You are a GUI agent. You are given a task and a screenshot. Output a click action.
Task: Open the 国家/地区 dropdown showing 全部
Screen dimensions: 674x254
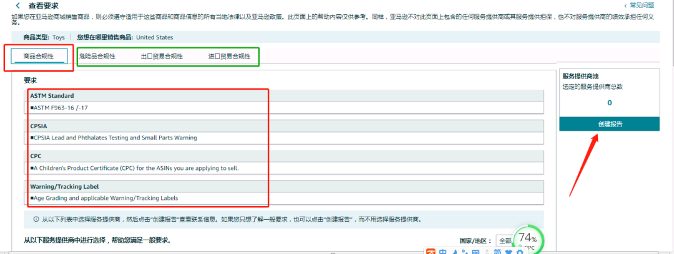(506, 241)
